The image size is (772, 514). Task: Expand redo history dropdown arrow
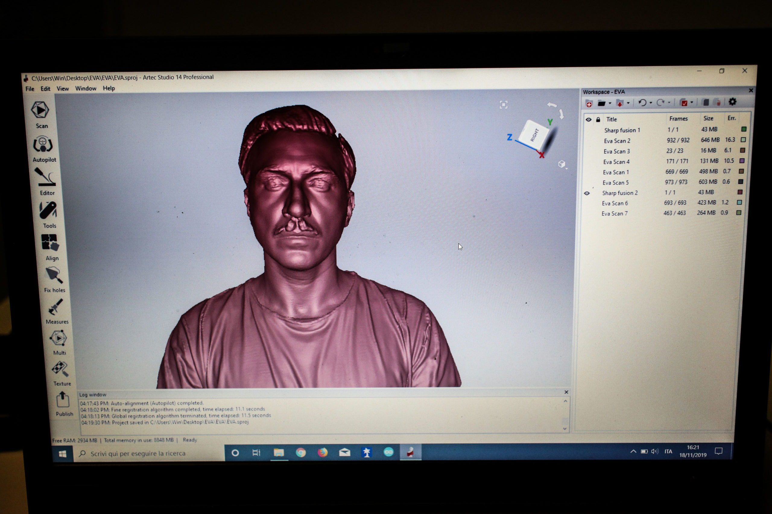click(669, 103)
